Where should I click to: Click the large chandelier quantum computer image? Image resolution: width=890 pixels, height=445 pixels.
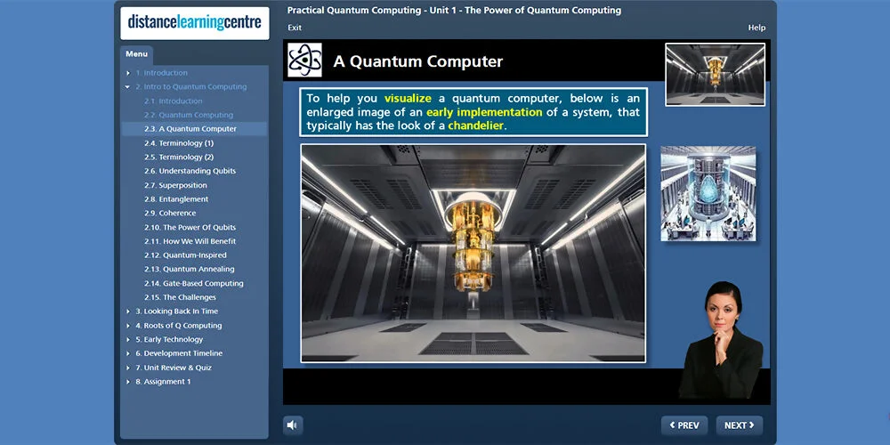click(x=473, y=253)
